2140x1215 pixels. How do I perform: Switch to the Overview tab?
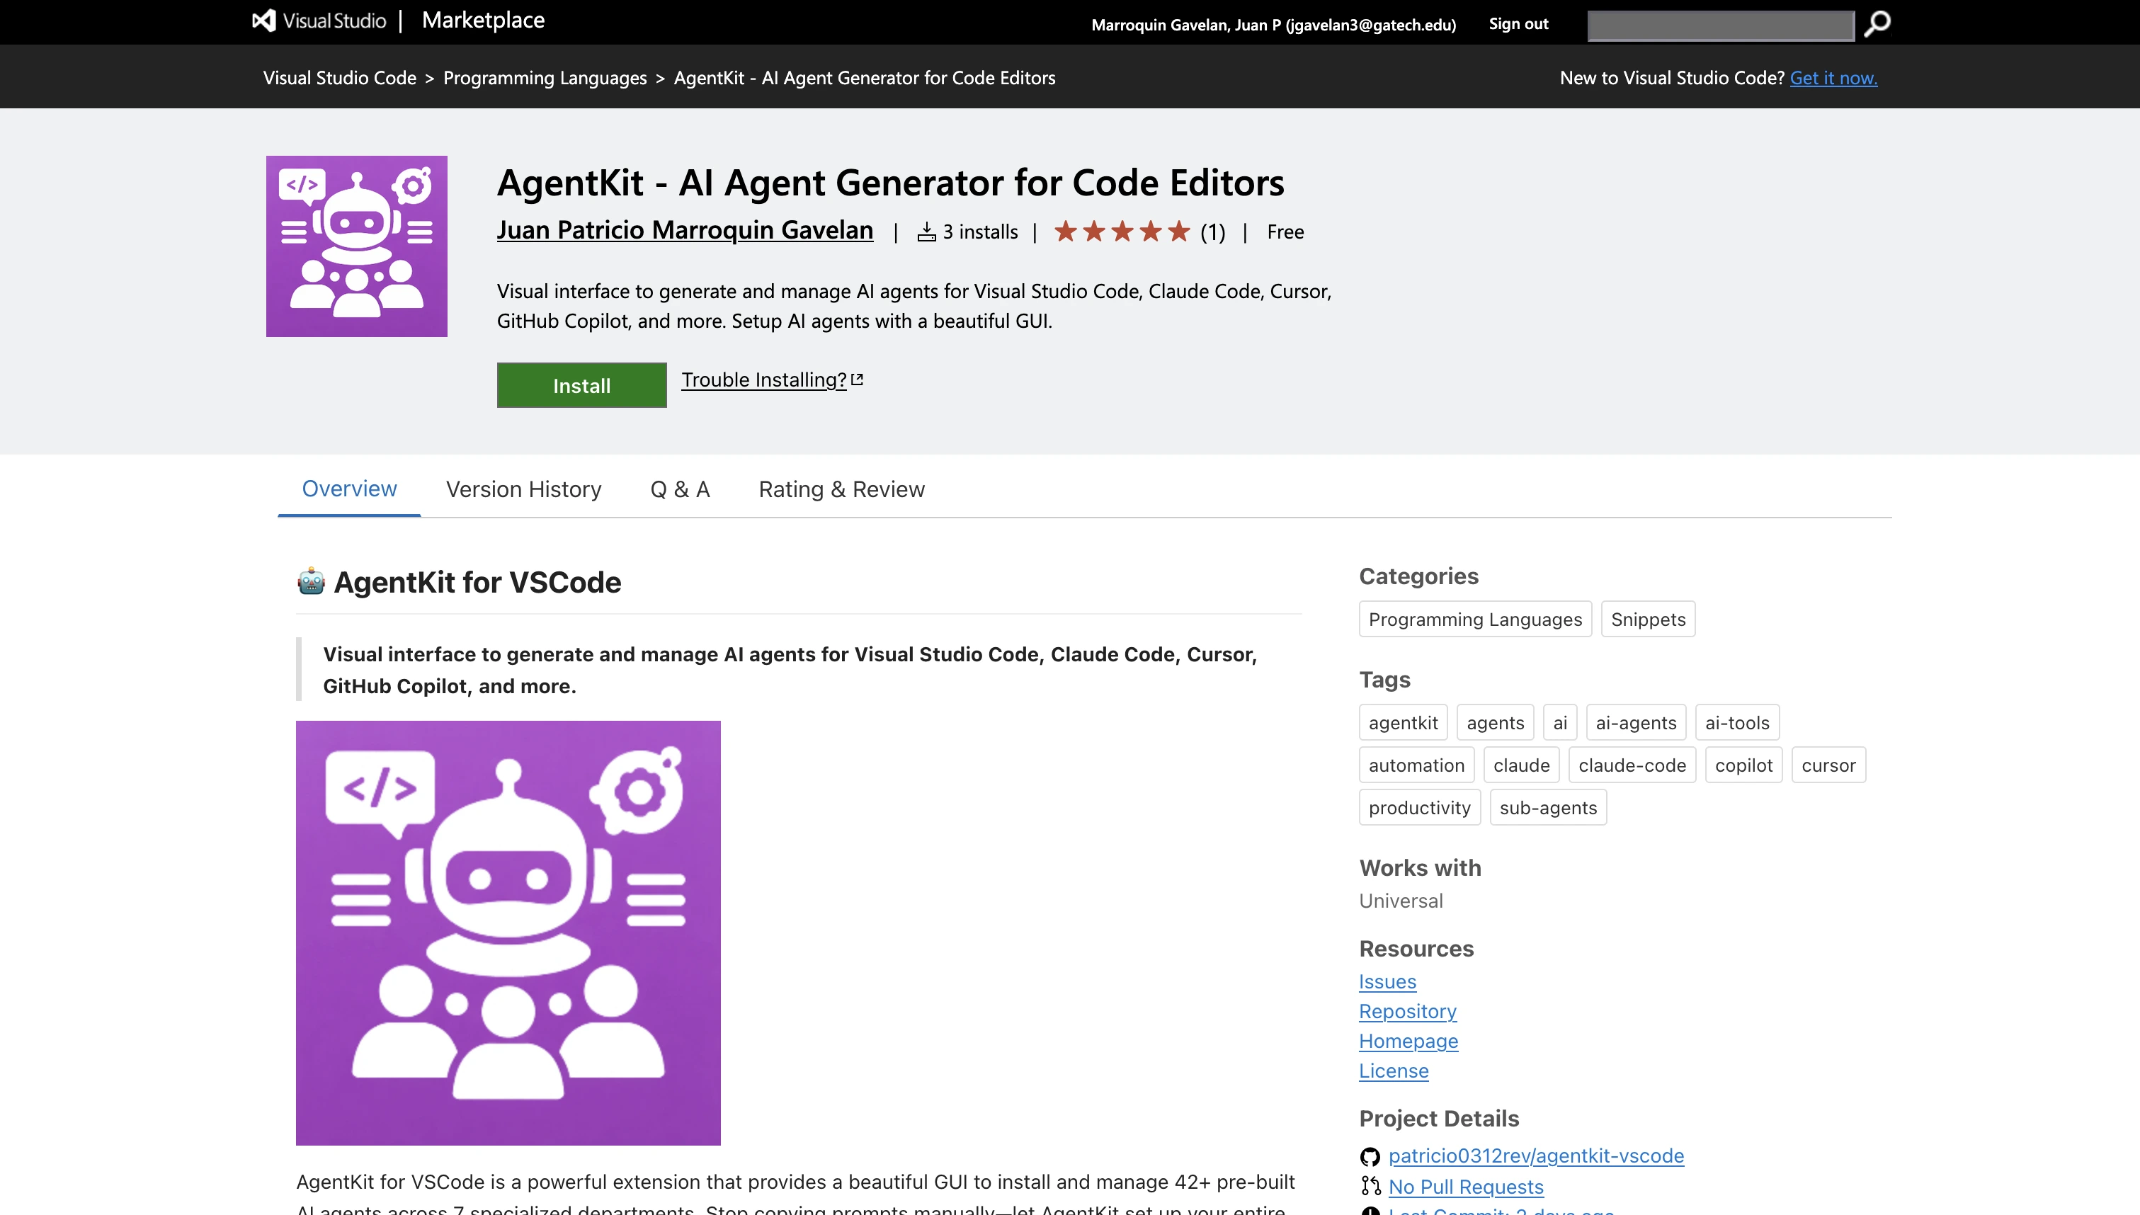click(348, 489)
